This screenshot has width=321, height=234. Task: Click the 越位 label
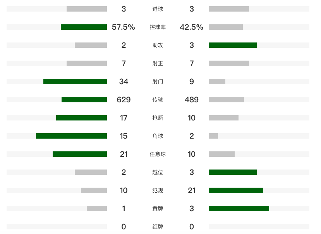pos(158,172)
